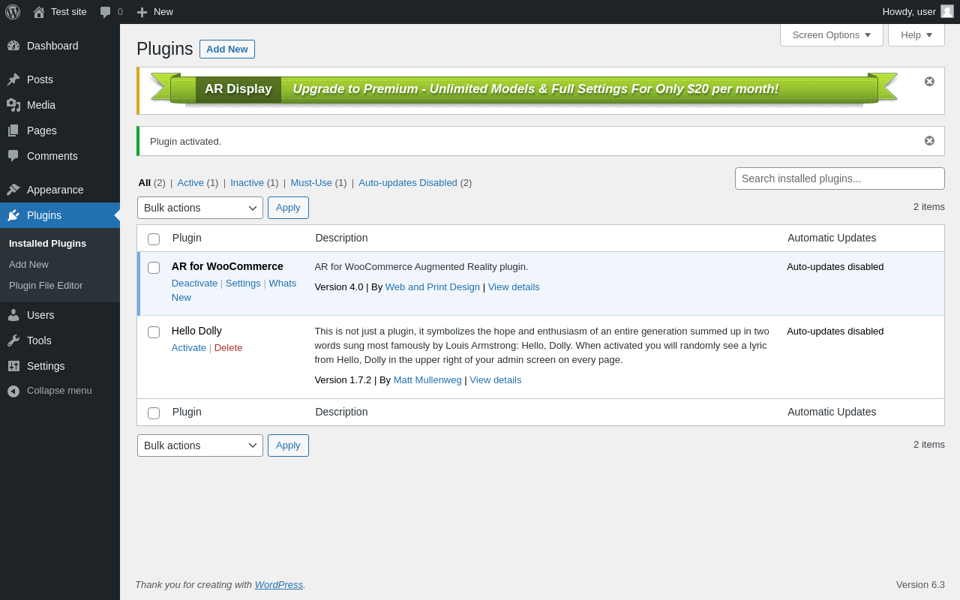960x600 pixels.
Task: Click the Comments speech bubble sidebar icon
Action: pyautogui.click(x=13, y=156)
